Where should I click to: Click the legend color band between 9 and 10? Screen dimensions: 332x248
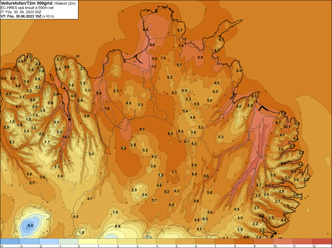tap(263, 241)
